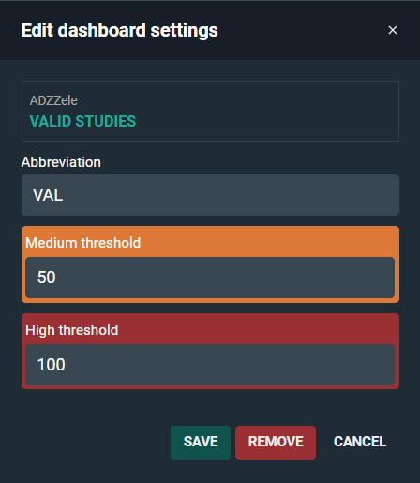Viewport: 420px width, 483px height.
Task: Close the Edit dashboard settings dialog
Action: pyautogui.click(x=393, y=30)
